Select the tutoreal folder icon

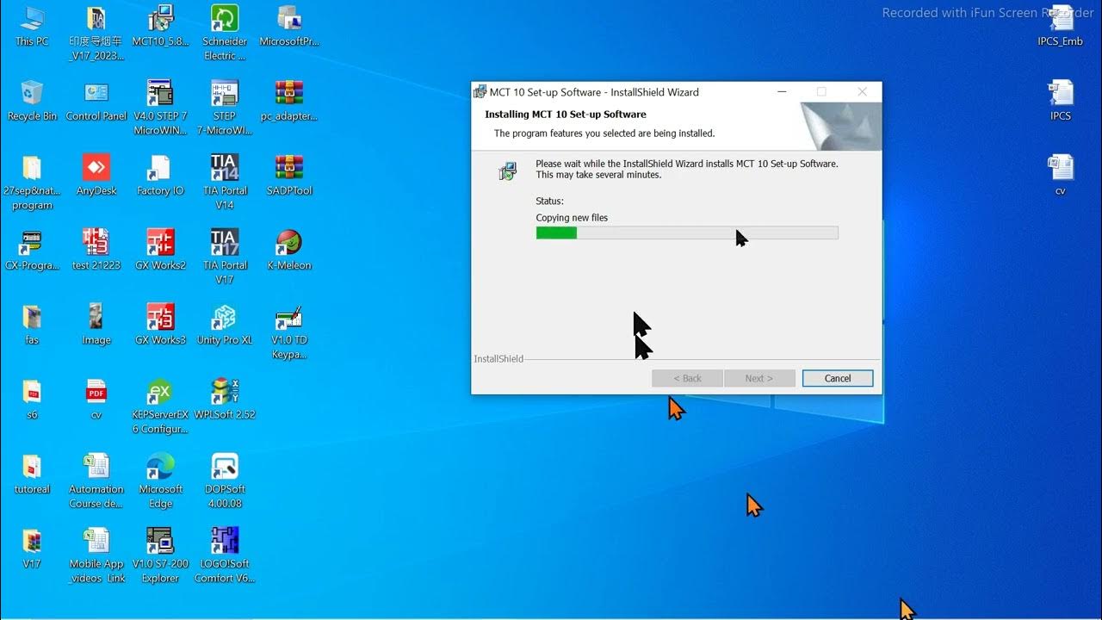click(32, 475)
